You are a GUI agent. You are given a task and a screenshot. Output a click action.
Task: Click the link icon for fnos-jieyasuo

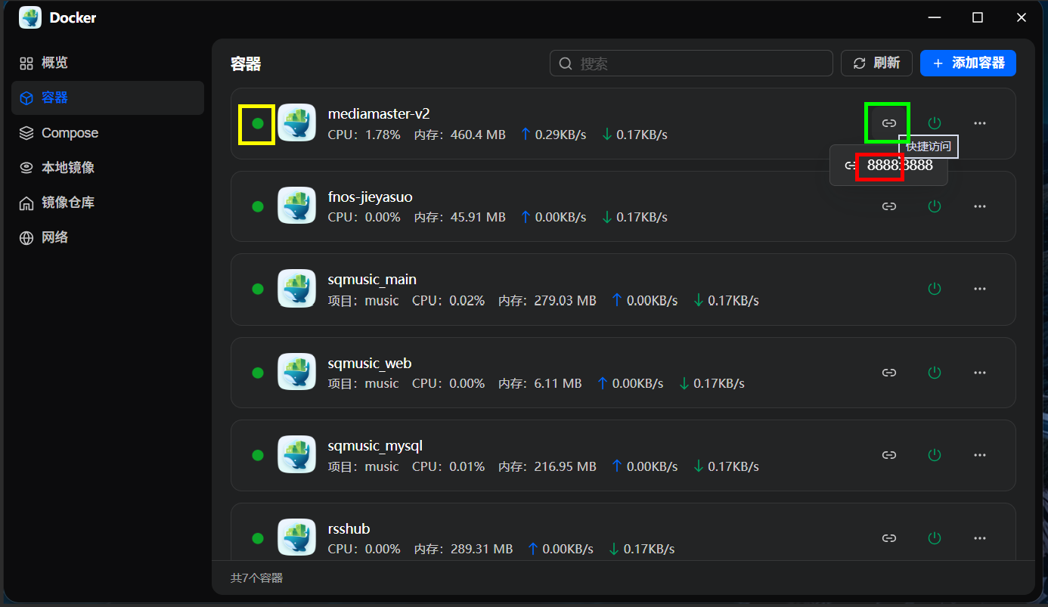889,206
